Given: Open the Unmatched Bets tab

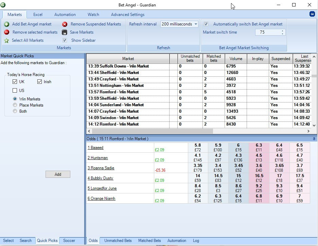Looking at the screenshot, I should coord(118,241).
